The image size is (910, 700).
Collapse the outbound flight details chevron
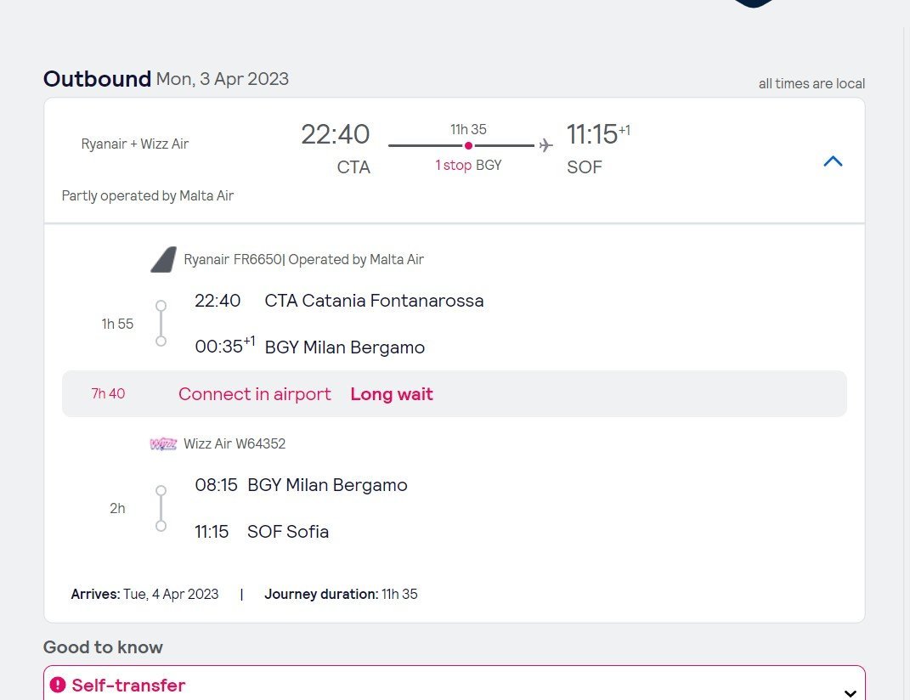pyautogui.click(x=833, y=161)
